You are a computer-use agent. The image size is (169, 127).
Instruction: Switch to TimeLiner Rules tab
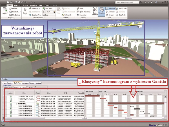[32, 83]
